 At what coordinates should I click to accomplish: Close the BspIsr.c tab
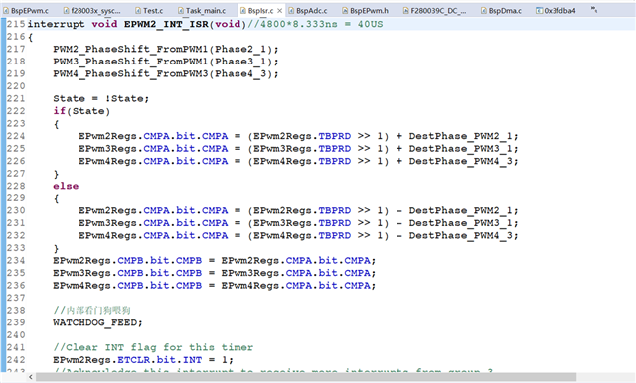pos(279,11)
